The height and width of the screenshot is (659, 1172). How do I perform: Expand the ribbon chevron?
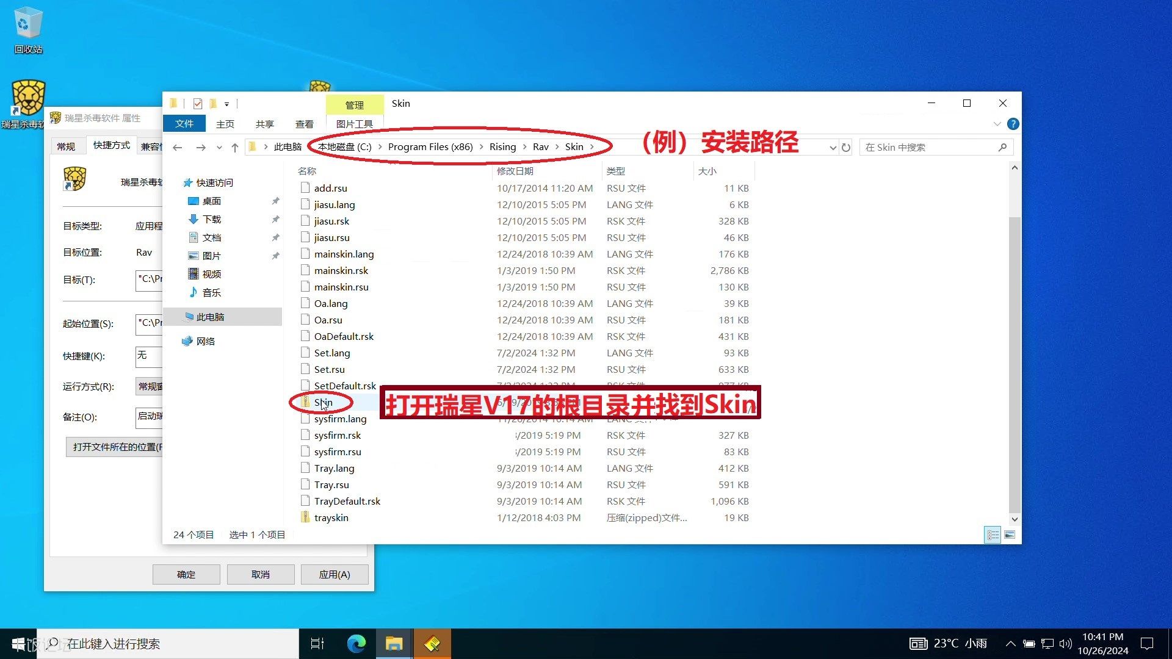997,124
